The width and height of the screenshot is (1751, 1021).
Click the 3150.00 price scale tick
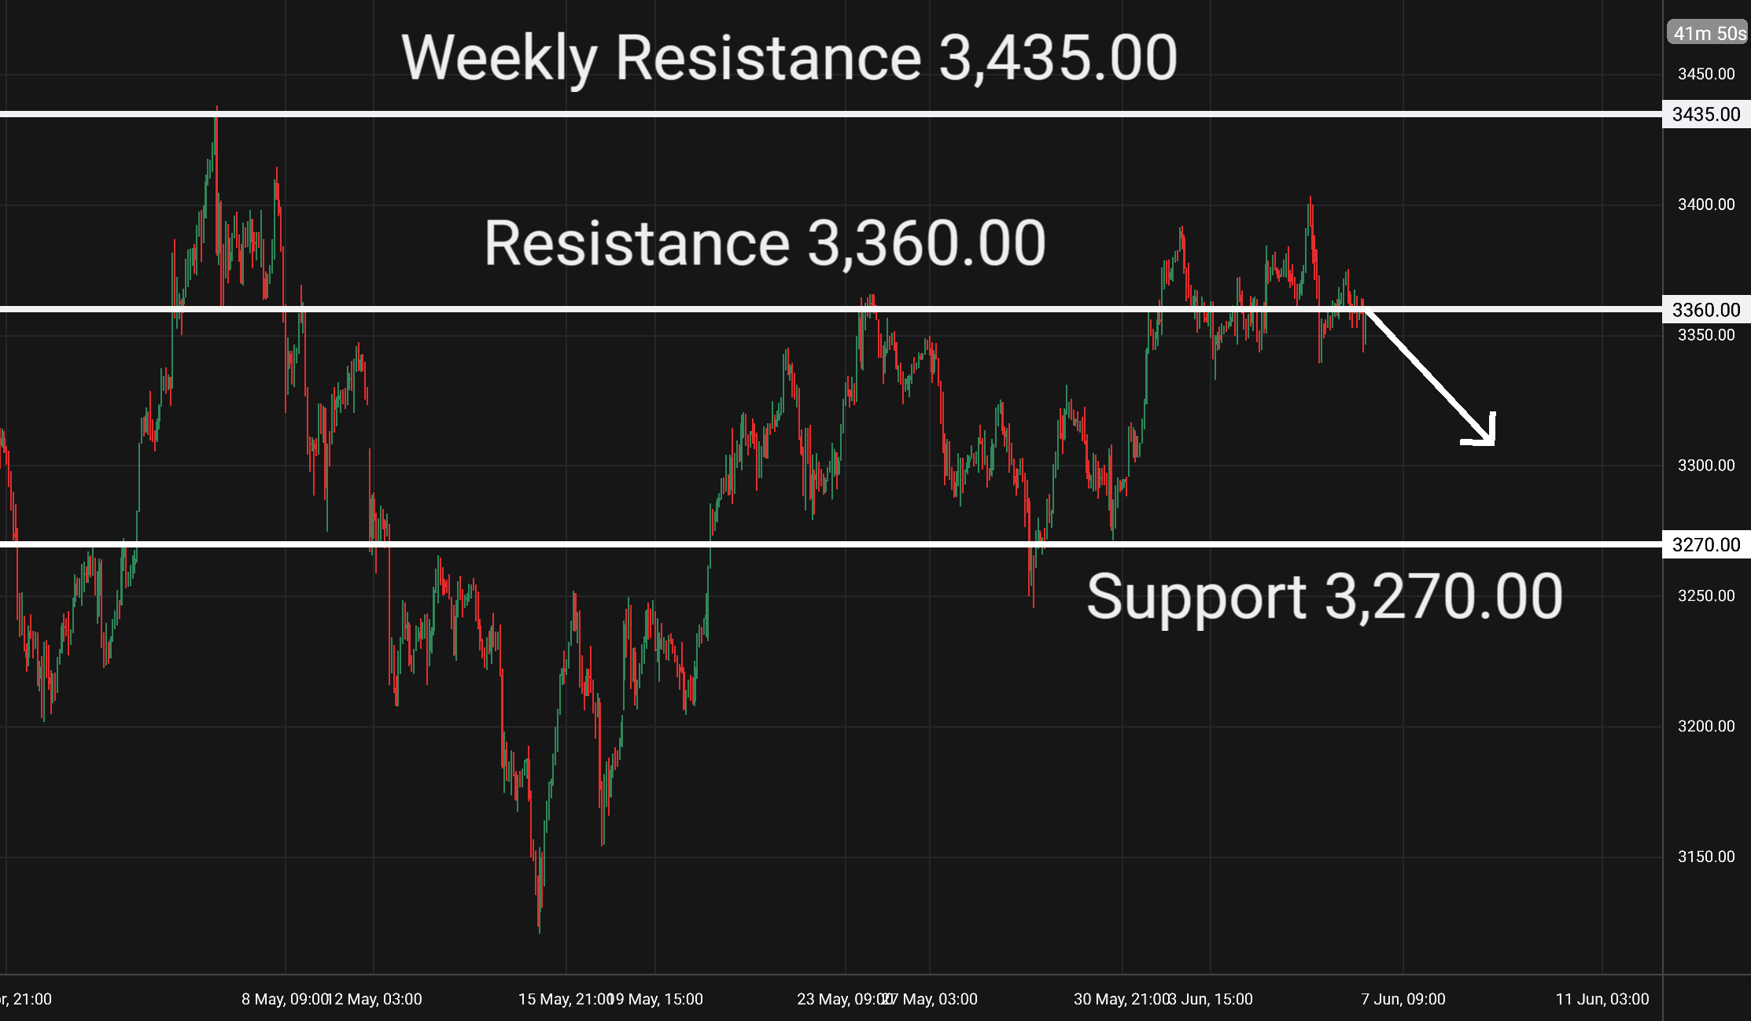(x=1706, y=857)
